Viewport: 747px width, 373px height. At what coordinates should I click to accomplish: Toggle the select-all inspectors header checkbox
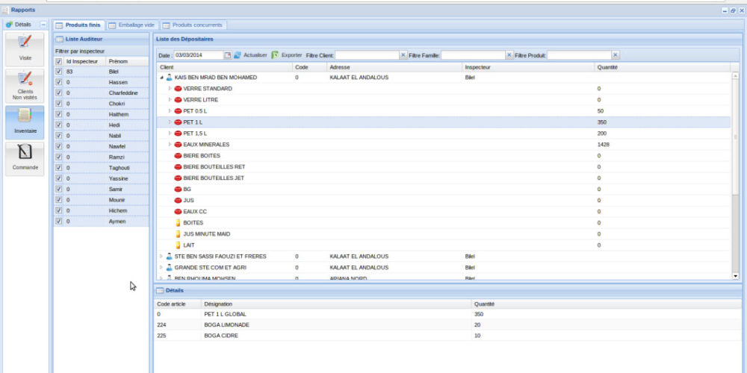[59, 61]
